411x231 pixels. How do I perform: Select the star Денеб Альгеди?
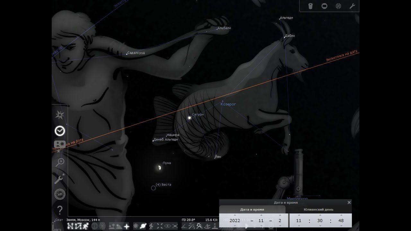[153, 141]
